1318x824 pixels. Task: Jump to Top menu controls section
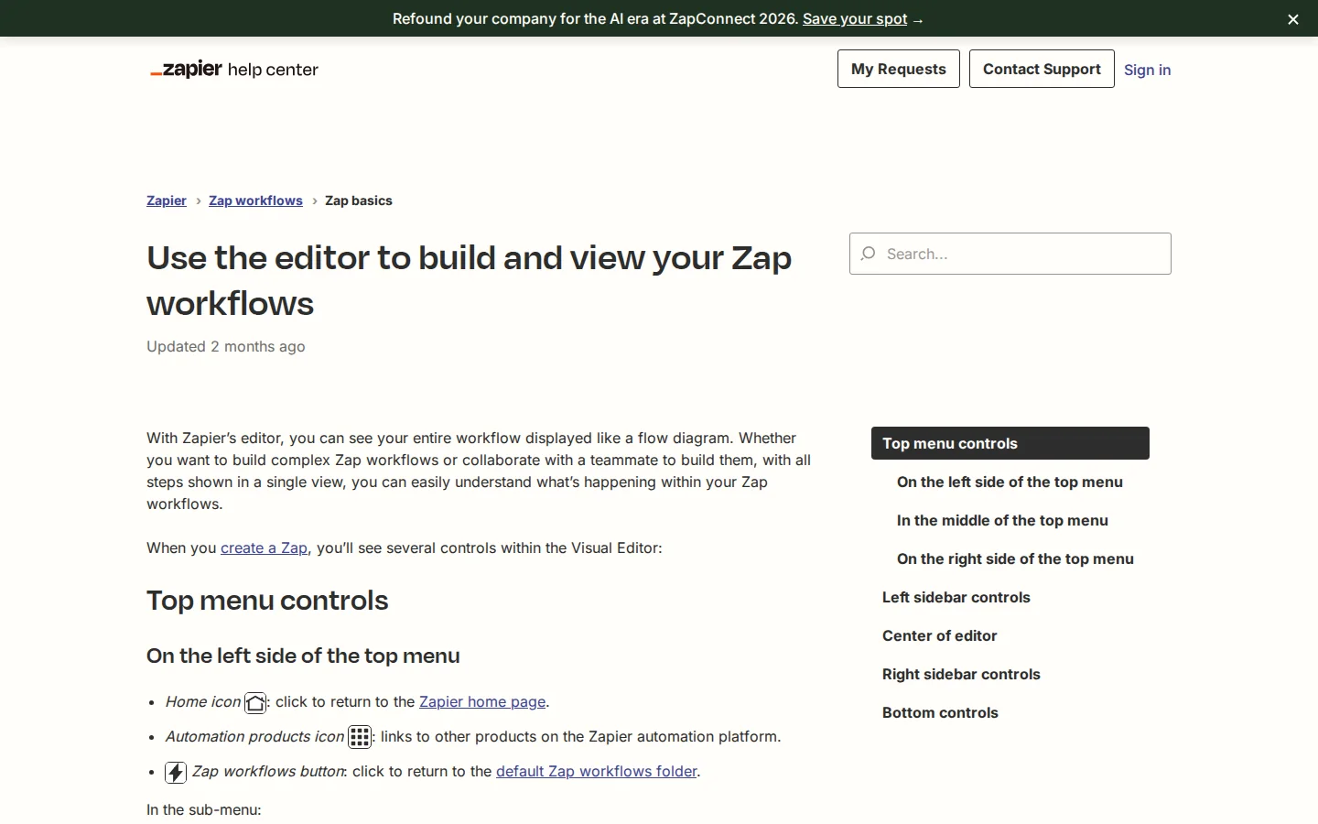click(1010, 443)
